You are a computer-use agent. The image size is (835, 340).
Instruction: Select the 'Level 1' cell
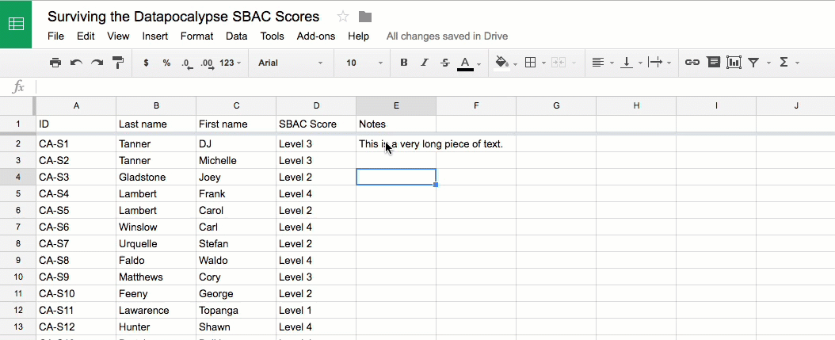(x=316, y=310)
